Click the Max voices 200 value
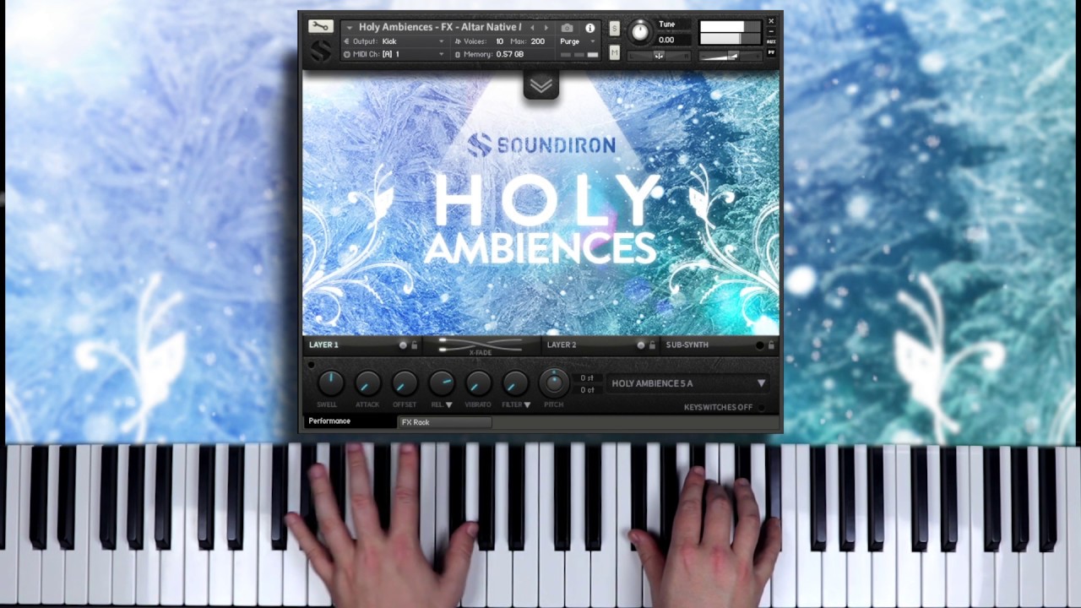The image size is (1081, 608). click(x=538, y=41)
